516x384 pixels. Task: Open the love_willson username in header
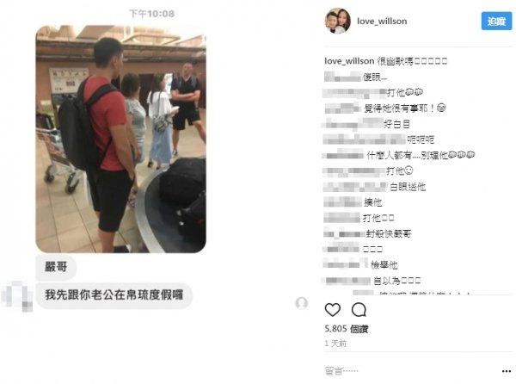[382, 22]
